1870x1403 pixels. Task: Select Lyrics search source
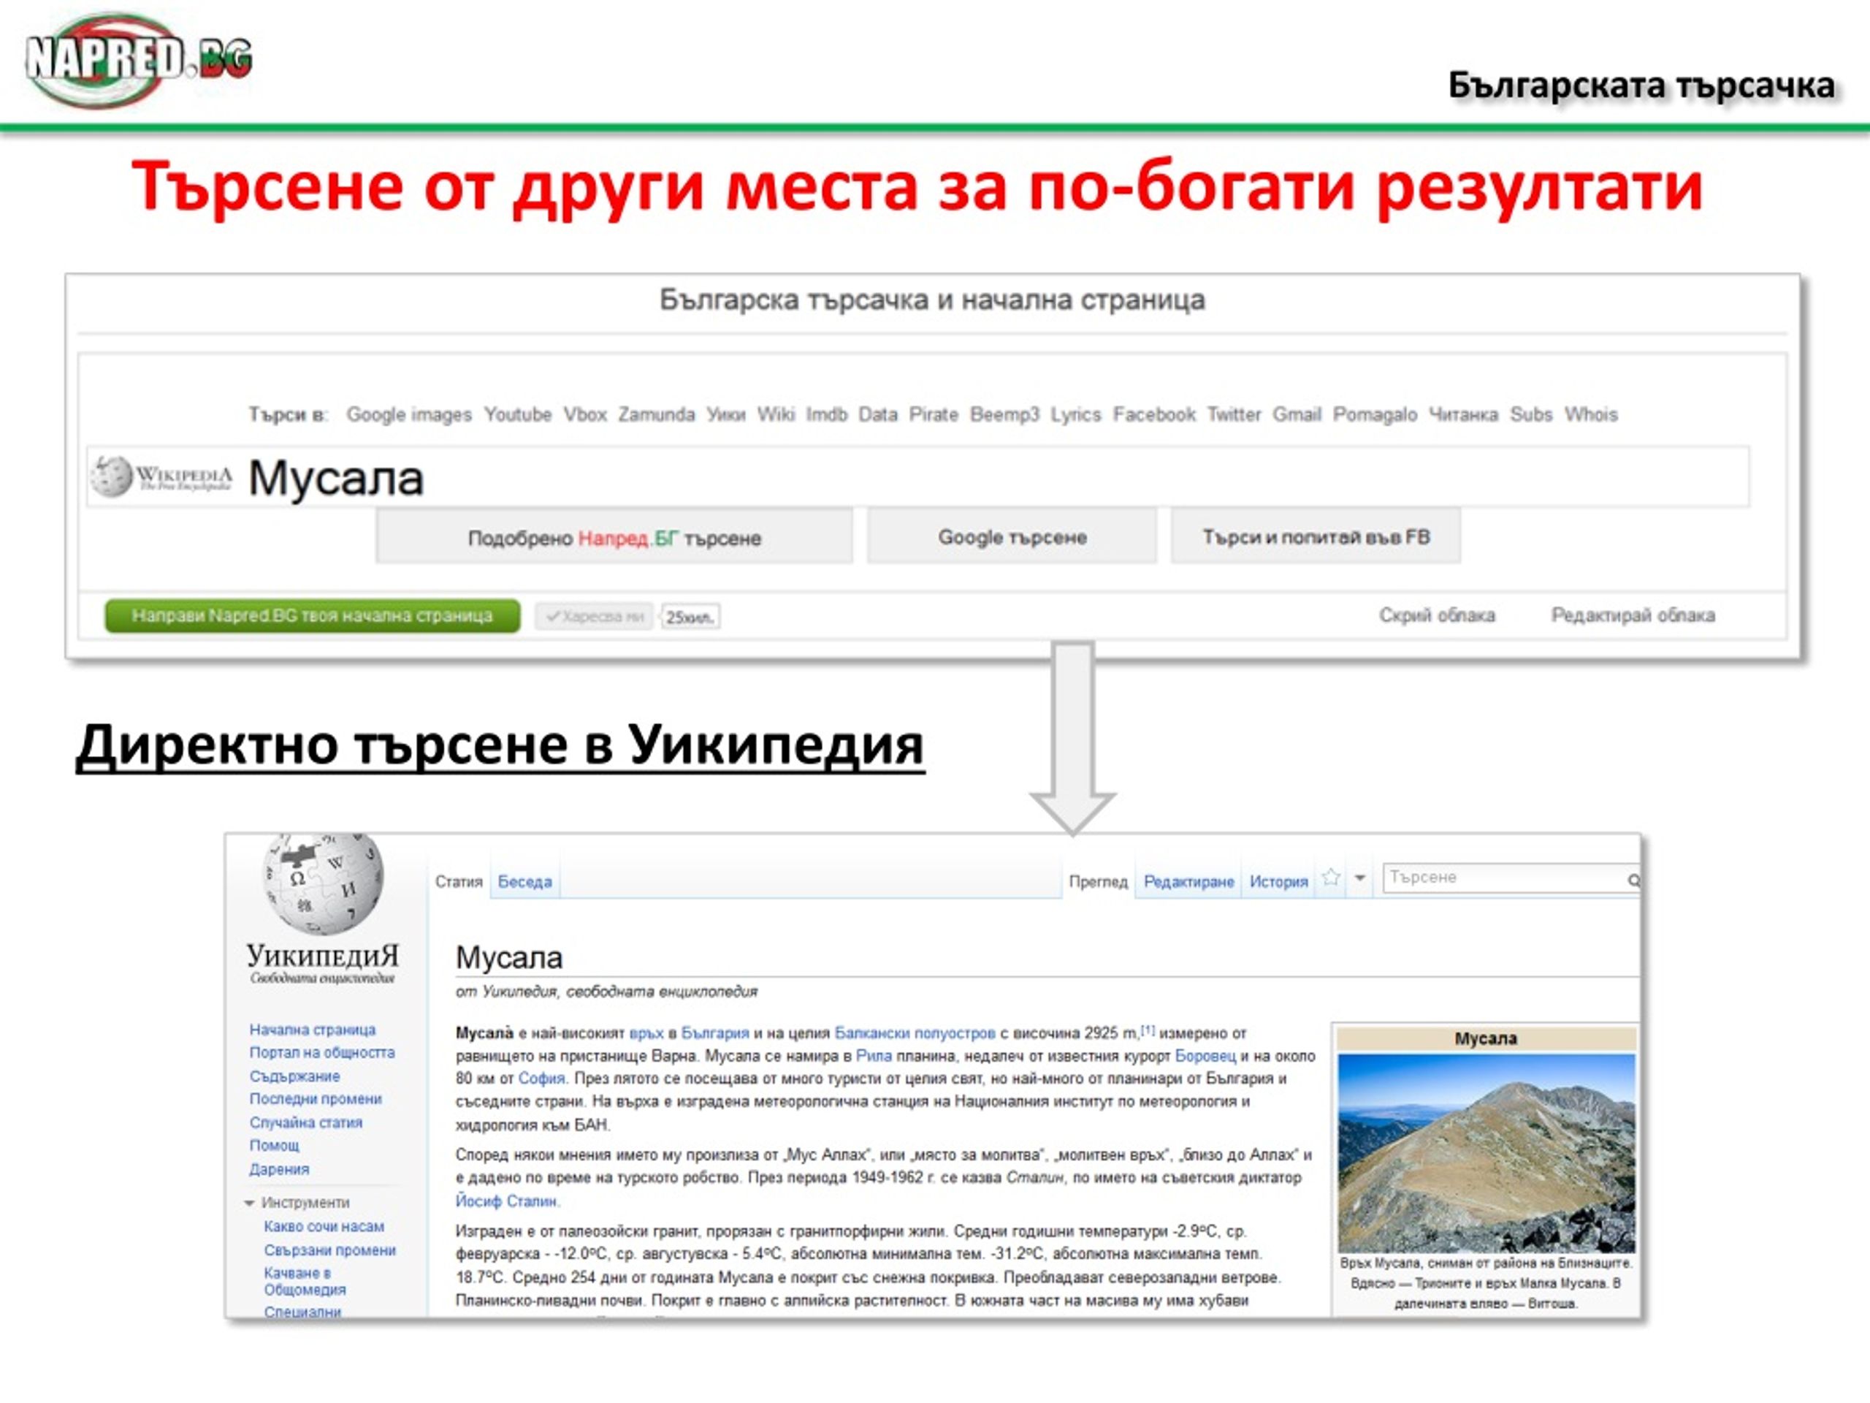pyautogui.click(x=1075, y=414)
